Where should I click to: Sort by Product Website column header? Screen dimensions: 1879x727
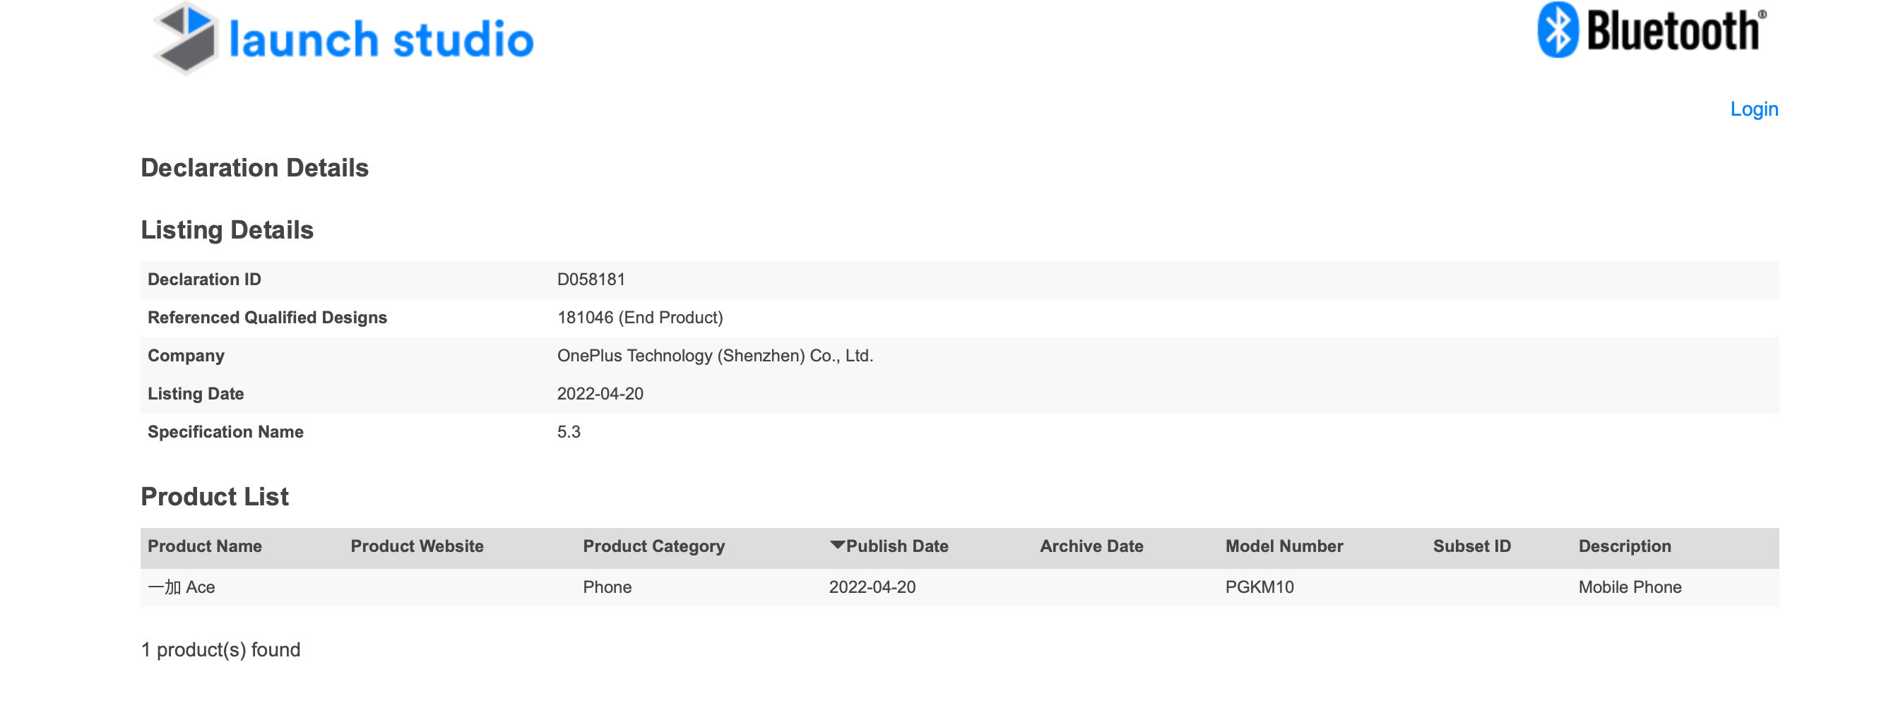(417, 546)
